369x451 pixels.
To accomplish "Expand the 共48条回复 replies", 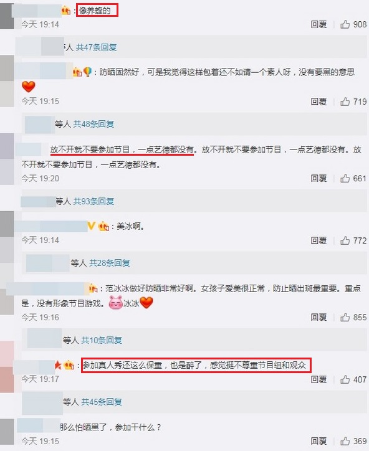I will pyautogui.click(x=93, y=124).
